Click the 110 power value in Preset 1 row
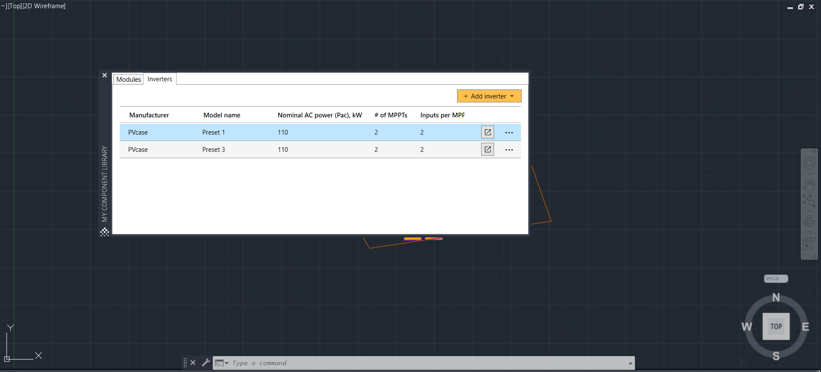Image resolution: width=821 pixels, height=372 pixels. [283, 132]
